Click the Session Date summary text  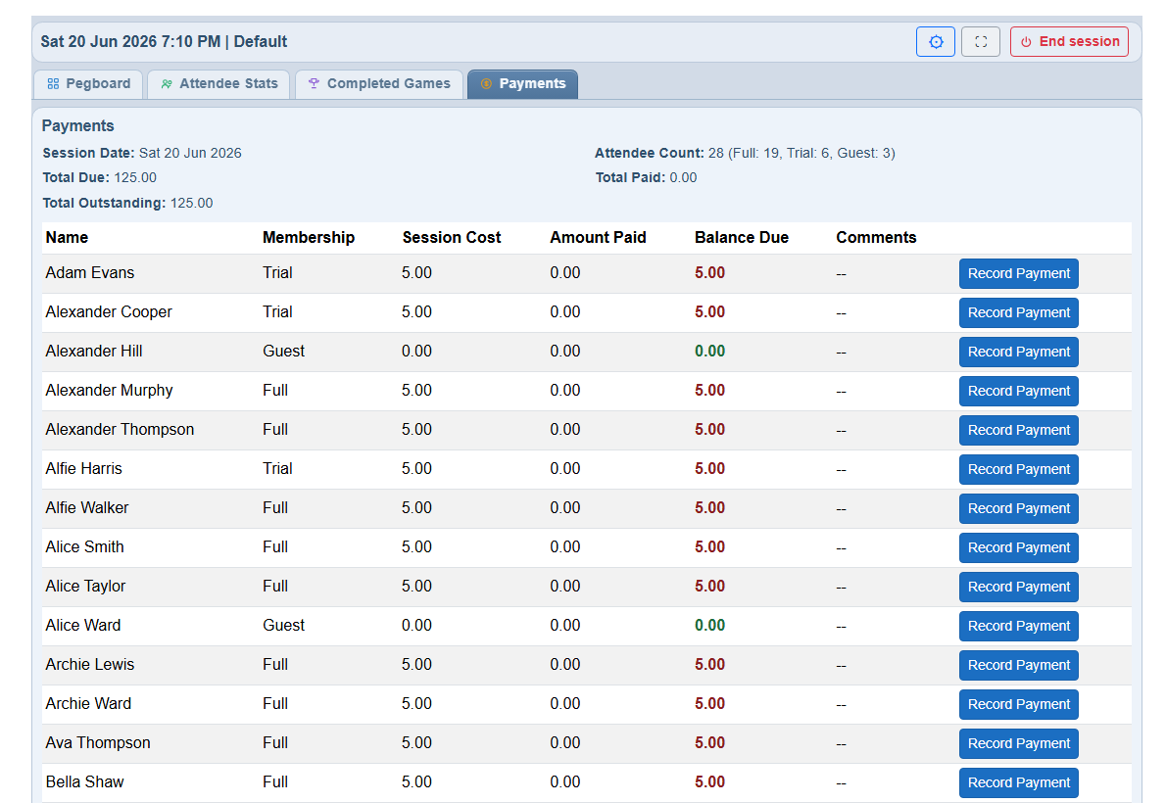[142, 153]
